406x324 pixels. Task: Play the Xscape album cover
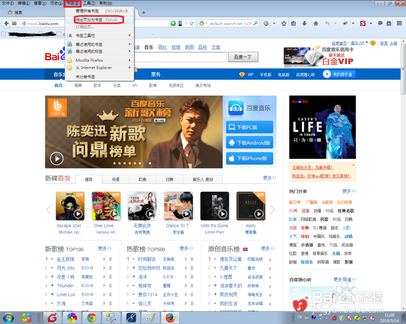[78, 214]
